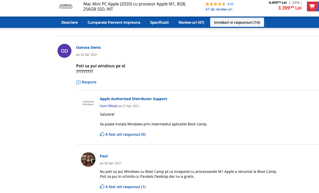Click the Mac Mini PC Apple product title
This screenshot has width=319, height=193.
point(134,7)
